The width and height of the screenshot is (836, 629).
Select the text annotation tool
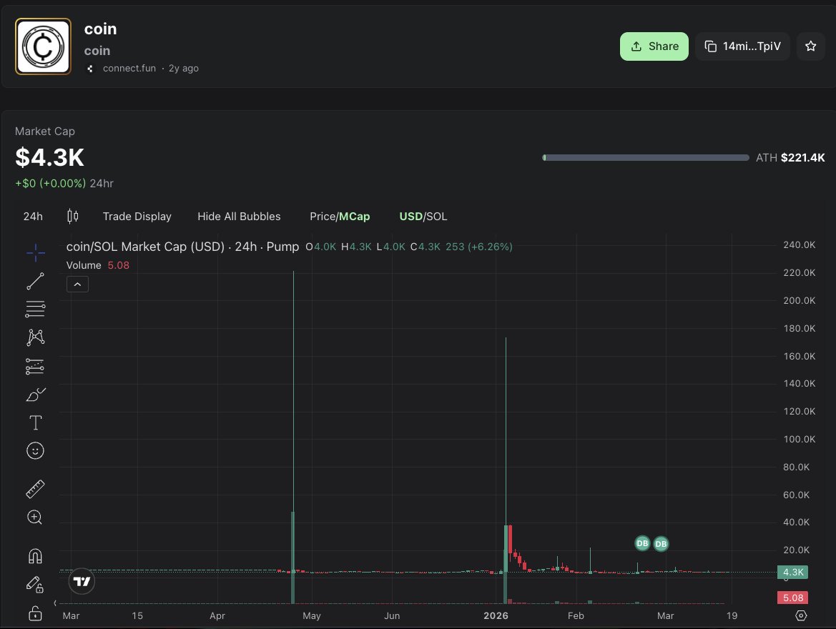click(35, 422)
